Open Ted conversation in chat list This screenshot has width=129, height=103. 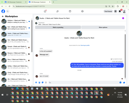tap(15, 41)
